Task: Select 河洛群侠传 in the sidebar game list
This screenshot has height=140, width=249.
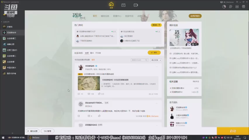Action: point(12,33)
